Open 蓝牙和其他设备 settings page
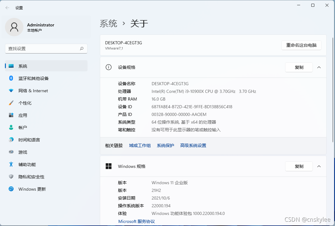Image resolution: width=335 pixels, height=226 pixels. pos(46,78)
